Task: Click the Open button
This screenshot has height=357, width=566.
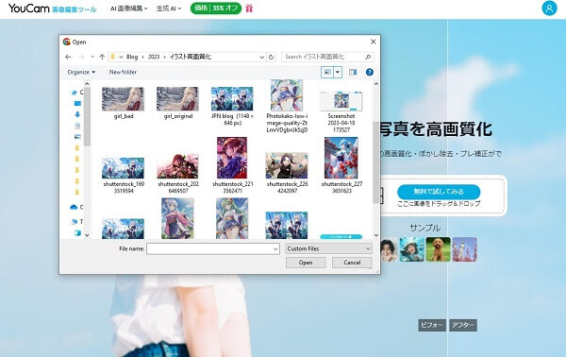Action: tap(306, 263)
